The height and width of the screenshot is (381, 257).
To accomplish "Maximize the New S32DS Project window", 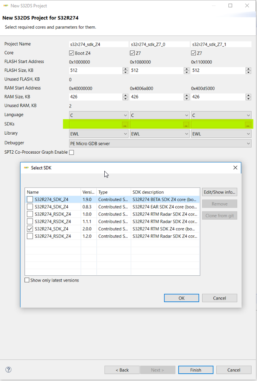I will click(230, 5).
